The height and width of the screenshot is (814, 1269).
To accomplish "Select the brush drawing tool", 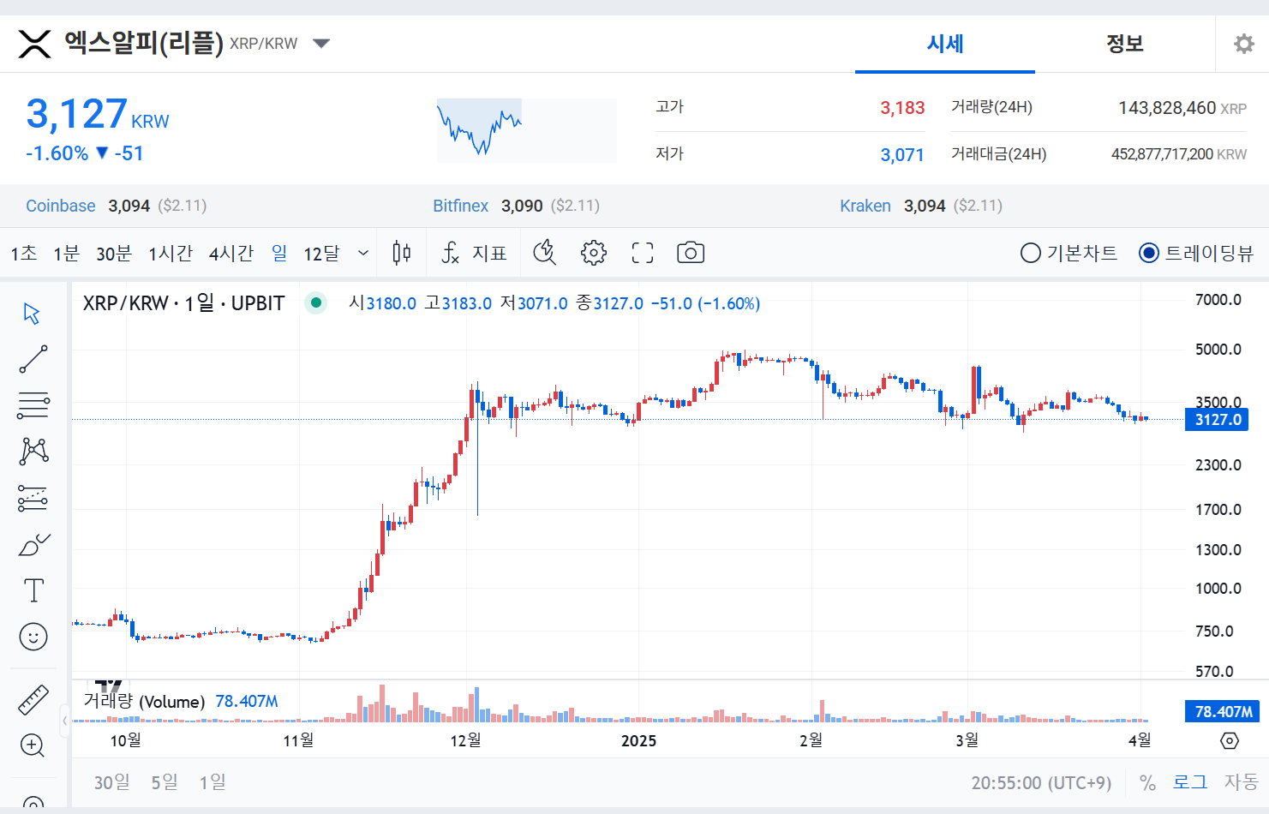I will coord(33,545).
